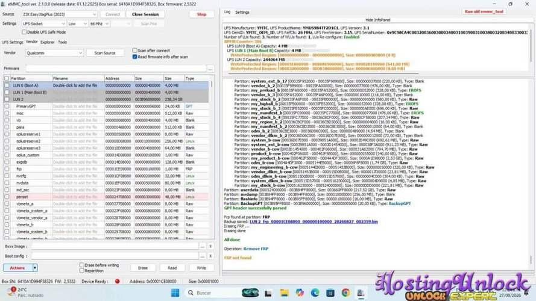Select the eMMC tool taskbar icon
The height and width of the screenshot is (301, 536).
coord(361,293)
